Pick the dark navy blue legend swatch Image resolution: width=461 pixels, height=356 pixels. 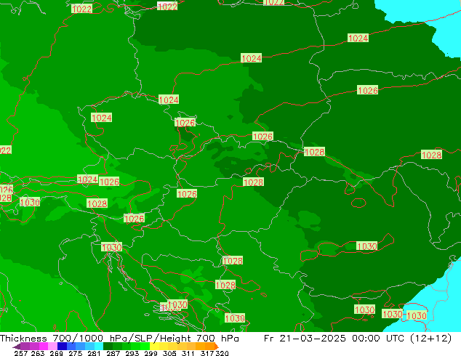61,347
